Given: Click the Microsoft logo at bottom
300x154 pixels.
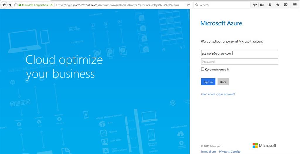Looking at the screenshot, I should 264,145.
